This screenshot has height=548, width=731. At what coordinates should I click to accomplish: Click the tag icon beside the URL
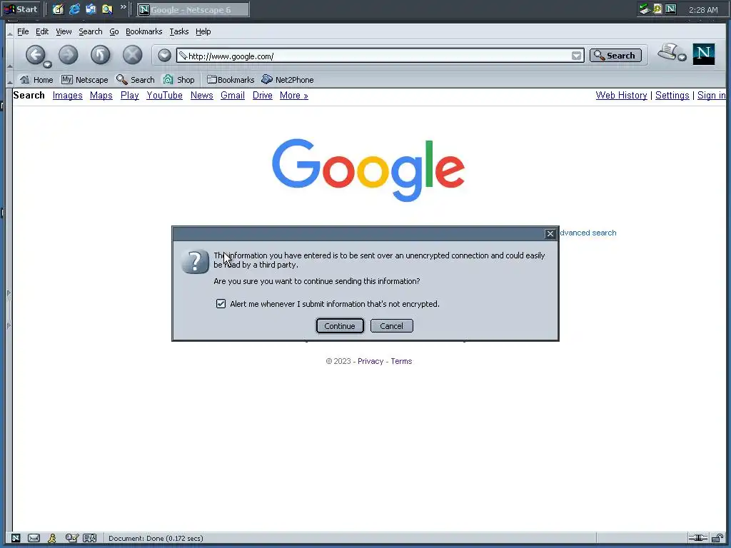pyautogui.click(x=183, y=56)
